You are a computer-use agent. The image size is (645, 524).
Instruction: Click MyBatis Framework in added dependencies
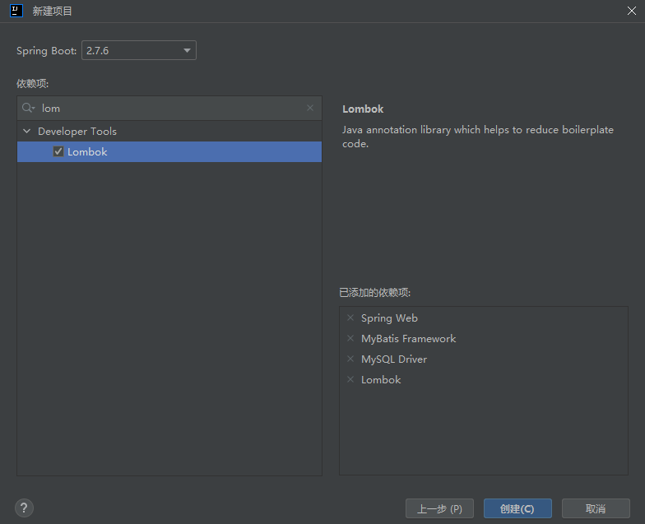(408, 339)
